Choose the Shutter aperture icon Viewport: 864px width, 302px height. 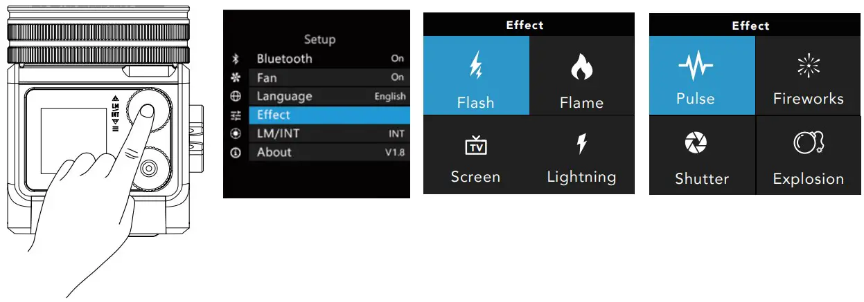click(x=702, y=144)
